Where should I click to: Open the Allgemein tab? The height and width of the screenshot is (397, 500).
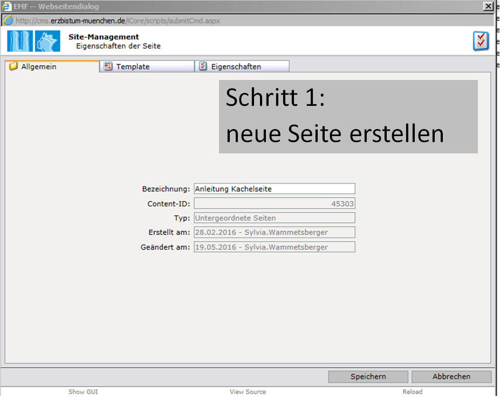pyautogui.click(x=52, y=66)
